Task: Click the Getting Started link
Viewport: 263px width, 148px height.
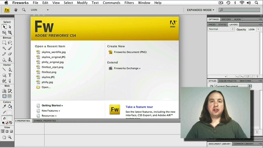Action: pos(52,105)
